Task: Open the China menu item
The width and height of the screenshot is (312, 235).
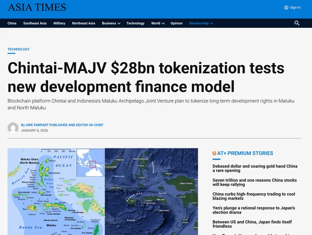Action: pos(12,23)
